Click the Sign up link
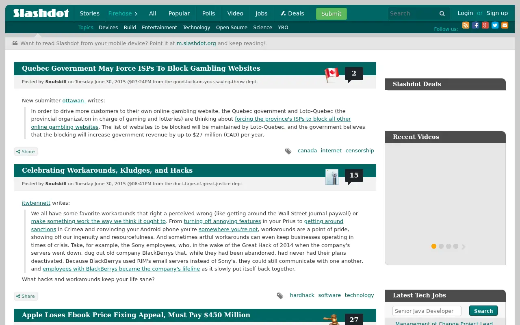The width and height of the screenshot is (520, 325). coord(497,13)
